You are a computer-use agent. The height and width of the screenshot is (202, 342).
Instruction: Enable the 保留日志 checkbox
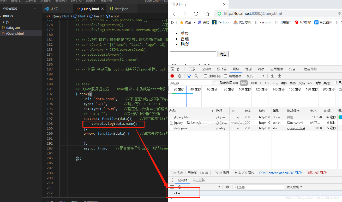click(x=206, y=76)
